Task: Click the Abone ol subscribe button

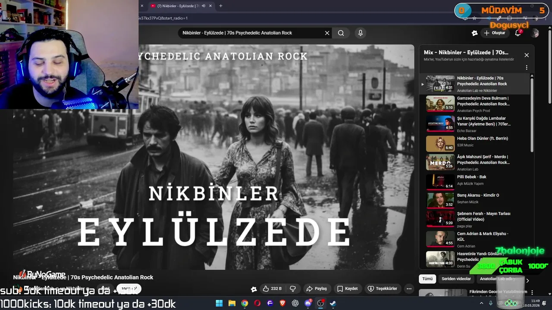Action: (129, 289)
